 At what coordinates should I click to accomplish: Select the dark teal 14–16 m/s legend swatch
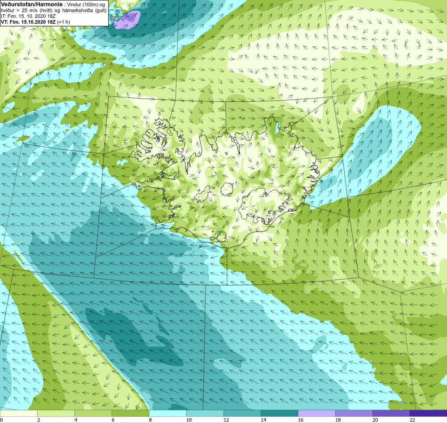tap(279, 413)
